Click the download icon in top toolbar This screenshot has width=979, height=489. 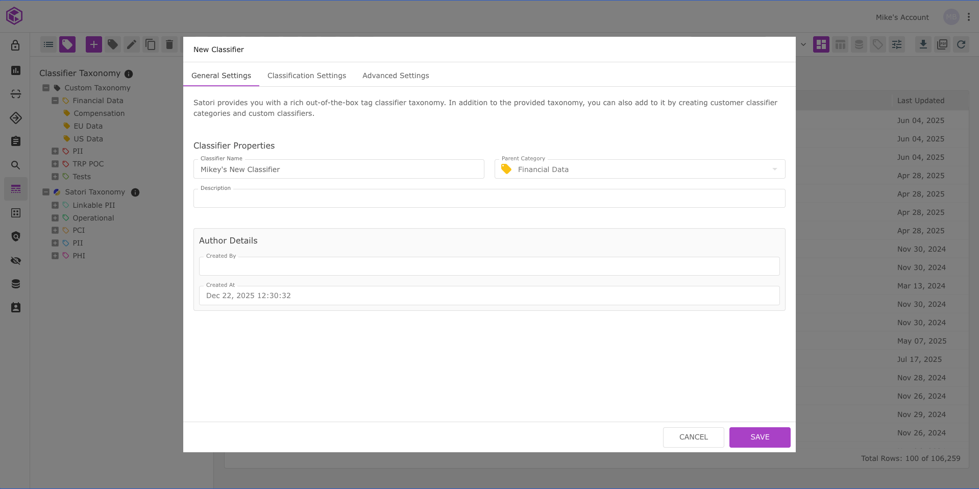pos(923,45)
